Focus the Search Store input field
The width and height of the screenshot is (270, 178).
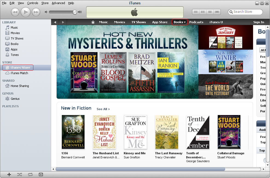tap(245, 12)
